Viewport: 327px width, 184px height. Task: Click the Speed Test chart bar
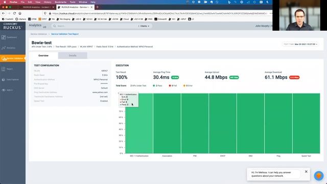306,123
